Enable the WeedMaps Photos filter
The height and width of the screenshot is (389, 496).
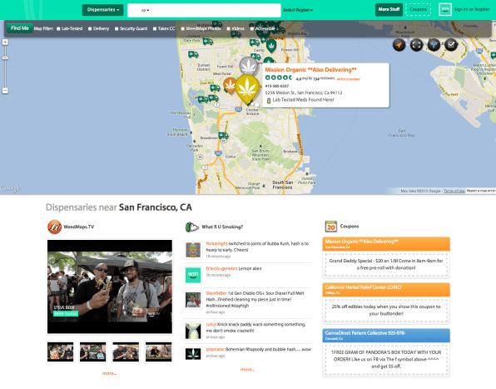pos(182,29)
